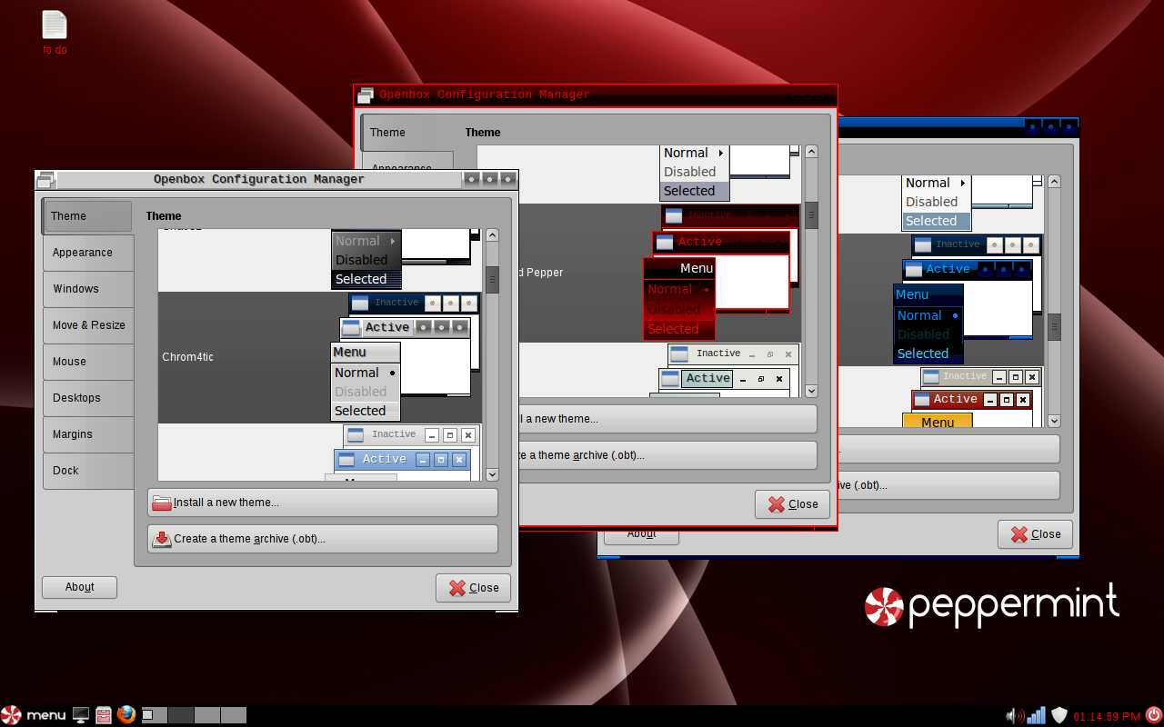Click theme list scrollbar thumb in red window
Image resolution: width=1164 pixels, height=727 pixels.
click(811, 215)
